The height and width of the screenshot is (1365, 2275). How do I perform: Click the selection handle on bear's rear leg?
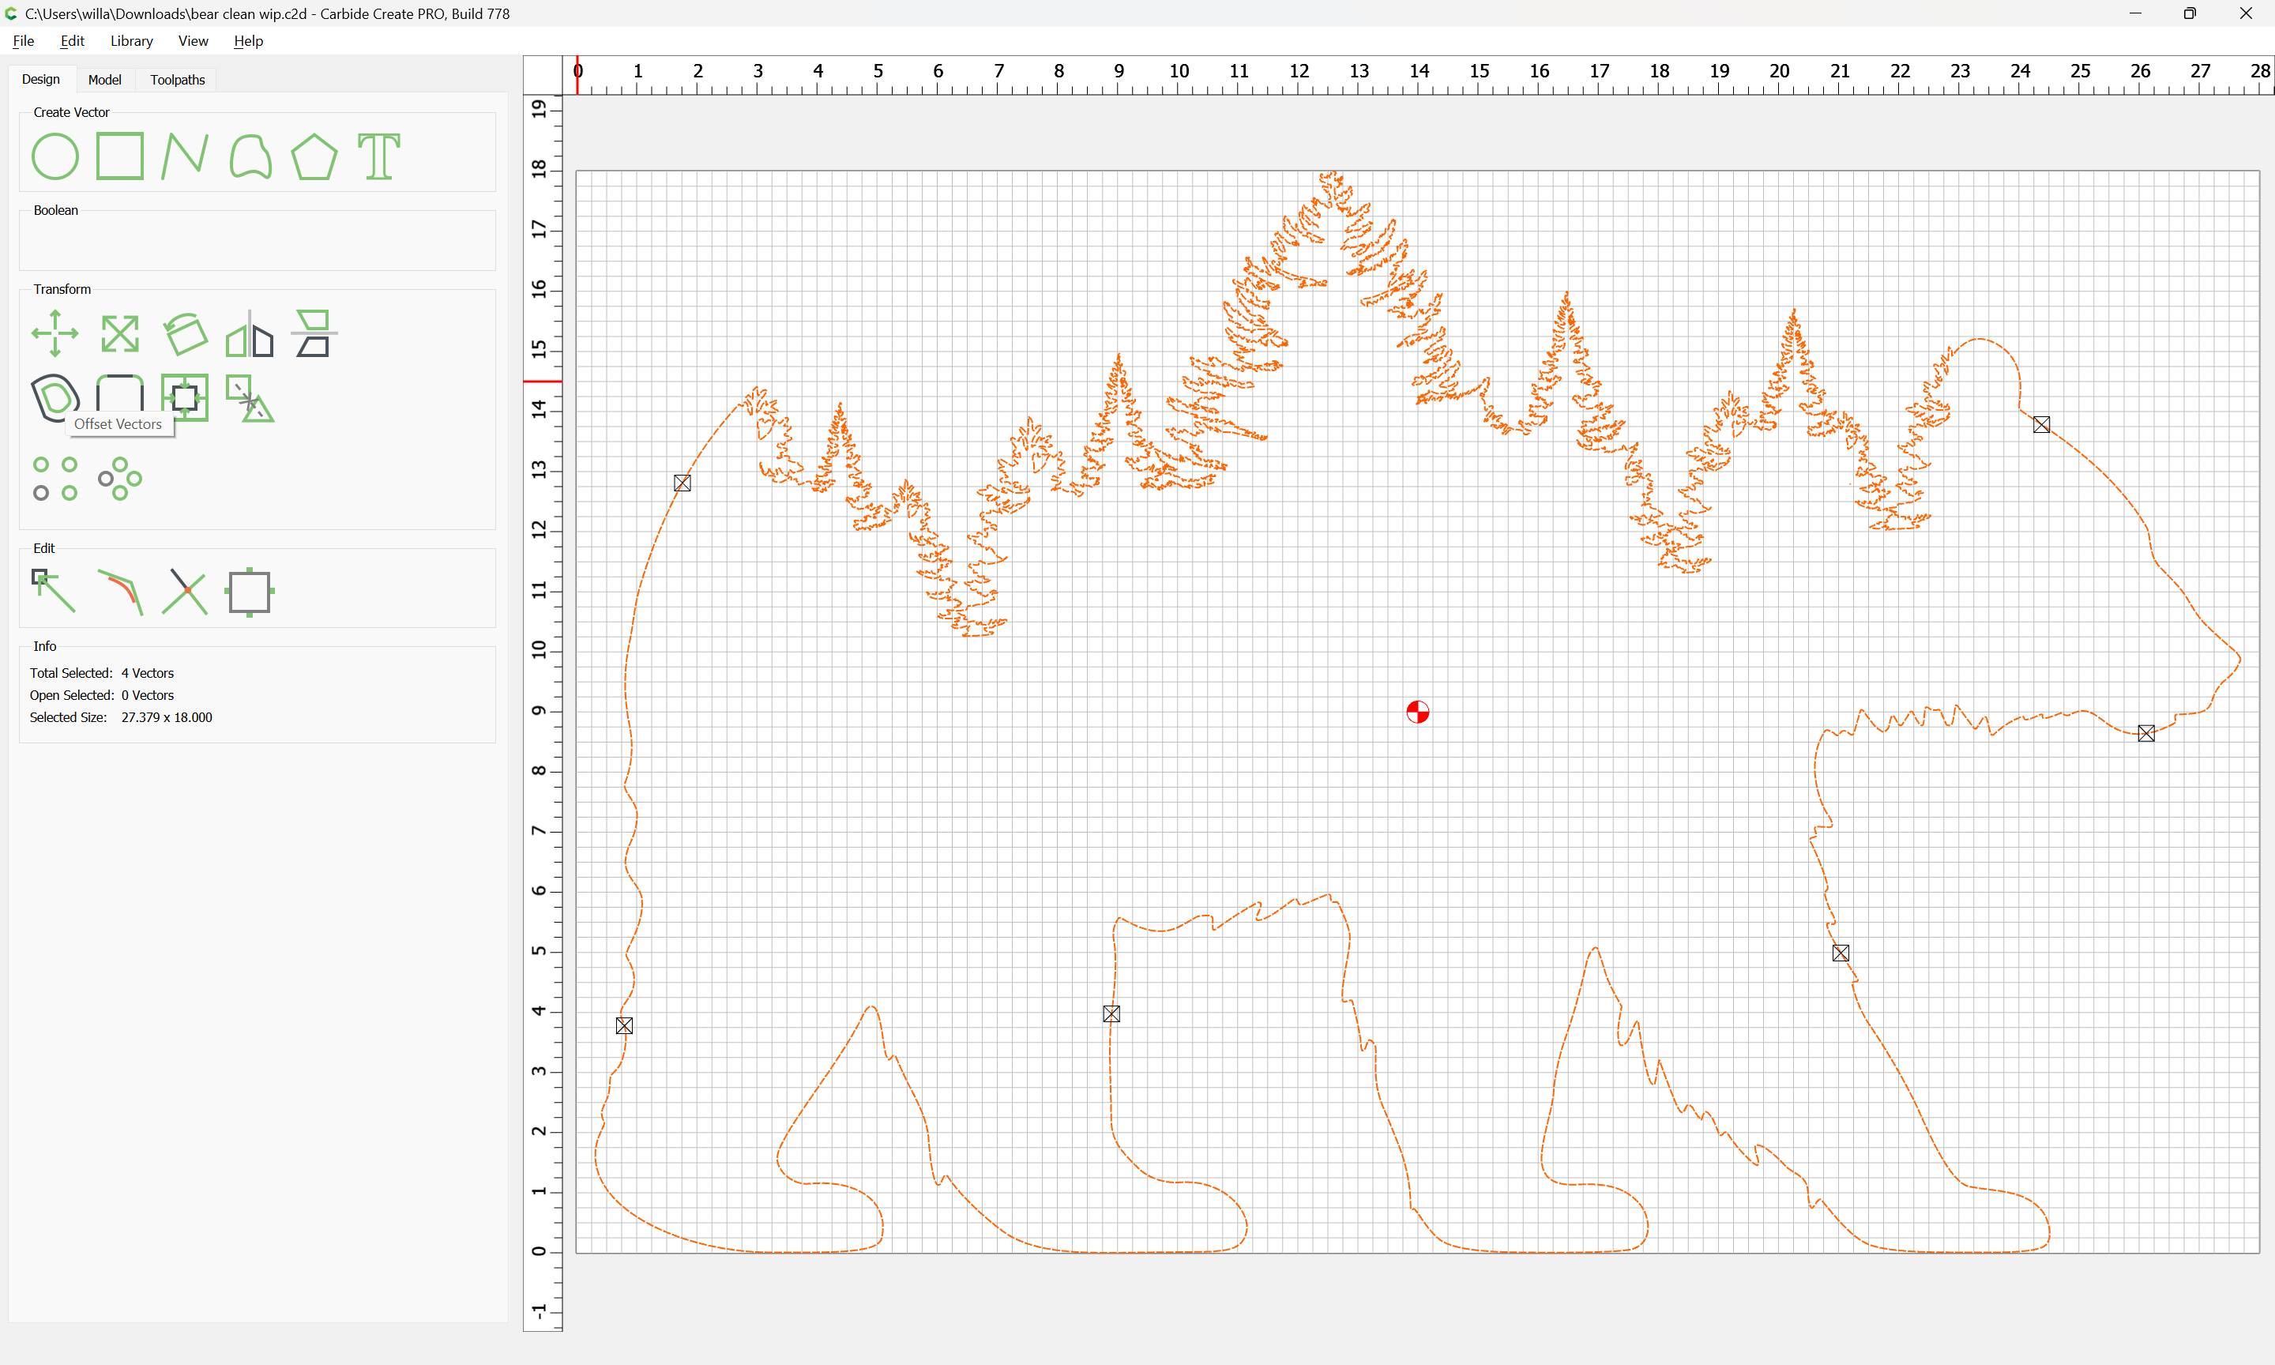click(x=624, y=1025)
